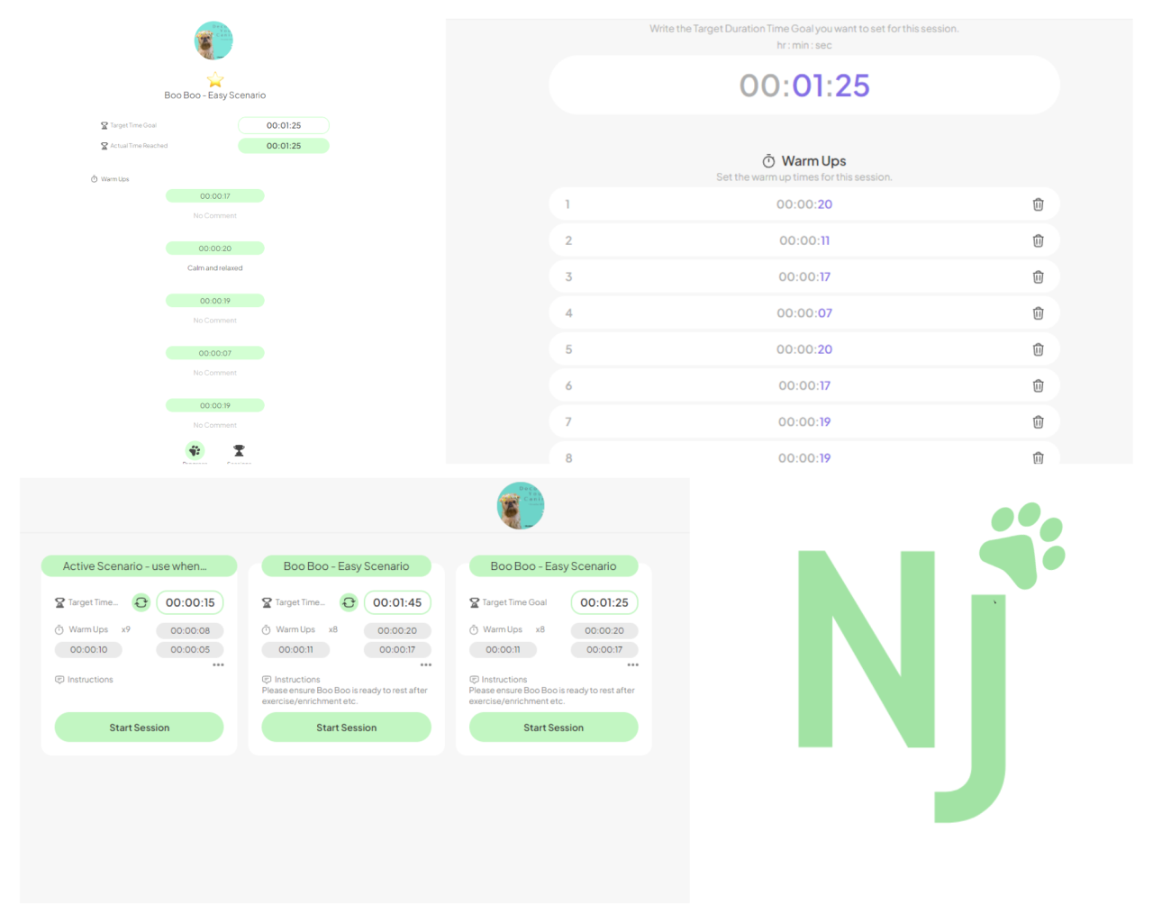Click the Calm and relaxed comment
Image resolution: width=1153 pixels, height=922 pixels.
tap(215, 268)
